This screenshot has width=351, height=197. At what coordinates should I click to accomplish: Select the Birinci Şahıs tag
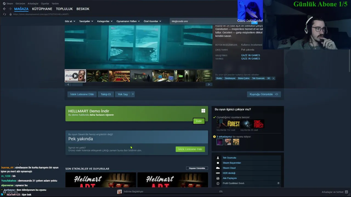(x=244, y=78)
